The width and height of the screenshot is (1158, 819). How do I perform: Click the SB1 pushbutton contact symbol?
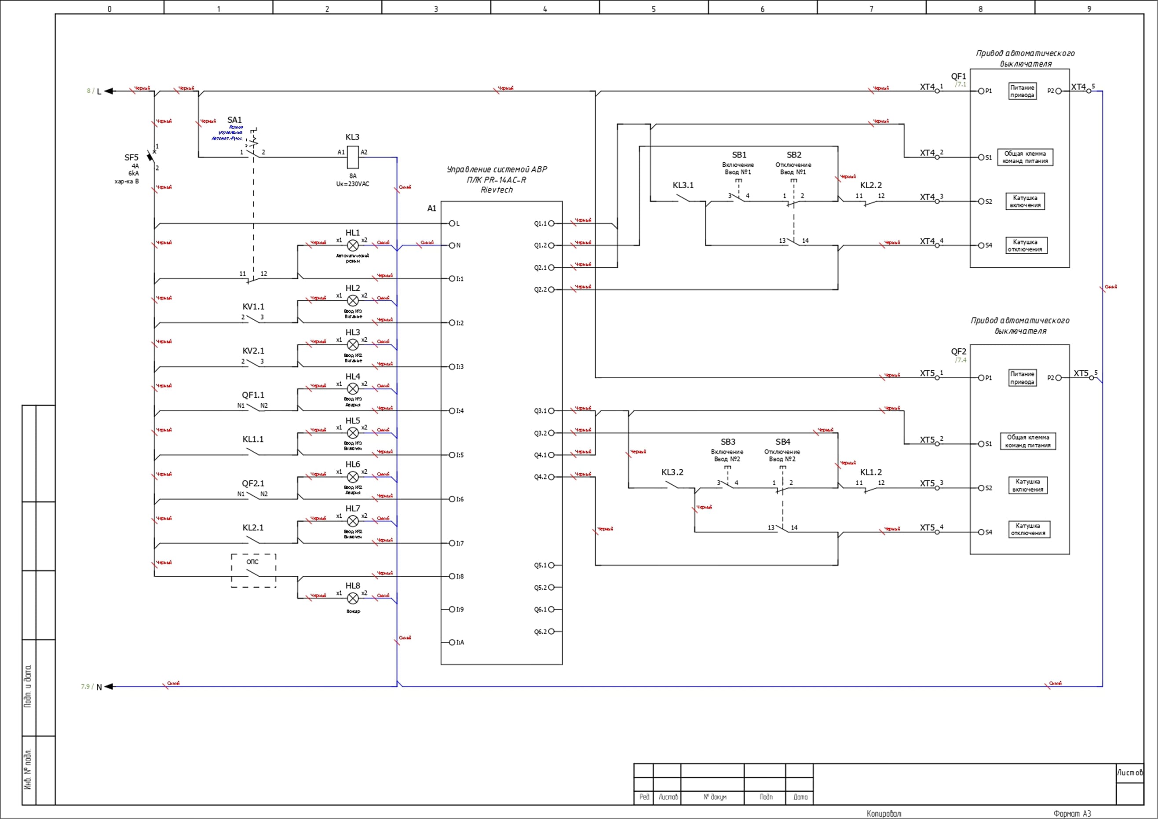pos(738,197)
